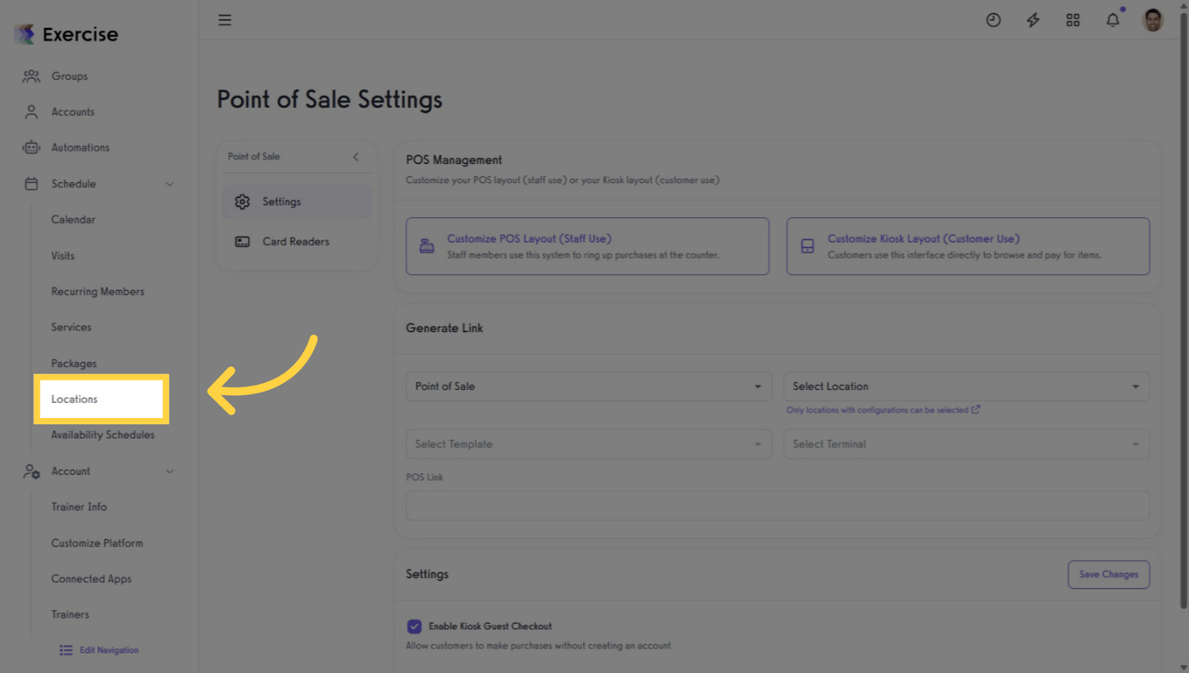Open the clock history icon
The height and width of the screenshot is (673, 1189).
coord(993,20)
